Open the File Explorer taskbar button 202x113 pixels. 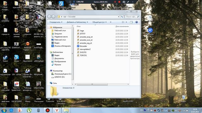pyautogui.click(x=66, y=110)
